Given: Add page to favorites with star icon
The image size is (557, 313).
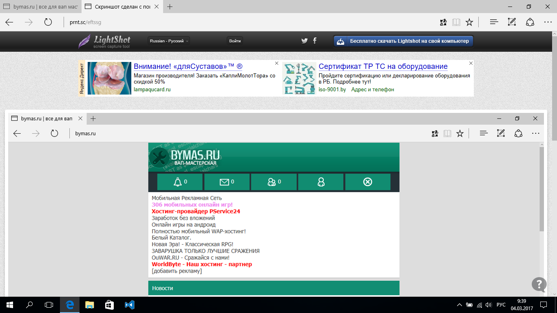Looking at the screenshot, I should pos(469,22).
